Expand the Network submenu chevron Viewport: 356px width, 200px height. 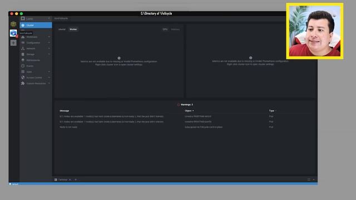(49, 48)
